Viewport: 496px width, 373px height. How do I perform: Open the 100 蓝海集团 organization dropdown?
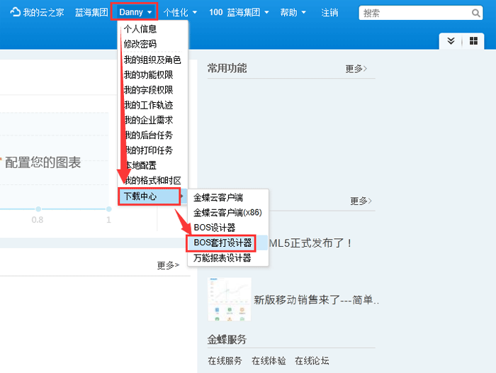pos(239,12)
